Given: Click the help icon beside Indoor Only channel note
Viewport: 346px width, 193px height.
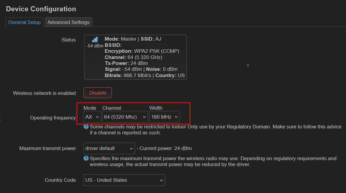Looking at the screenshot, I should 86,127.
